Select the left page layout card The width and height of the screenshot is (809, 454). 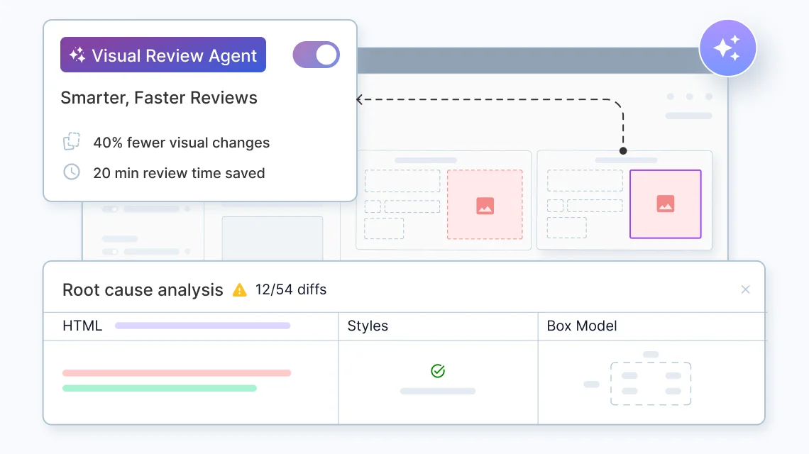click(444, 200)
